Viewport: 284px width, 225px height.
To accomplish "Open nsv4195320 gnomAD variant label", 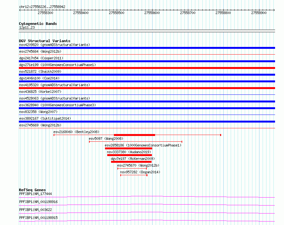I will (55, 85).
